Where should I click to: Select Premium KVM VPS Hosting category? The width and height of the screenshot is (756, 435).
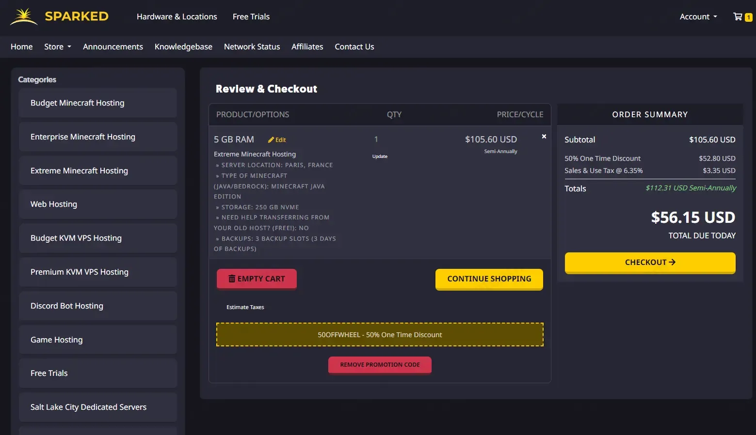coord(98,272)
